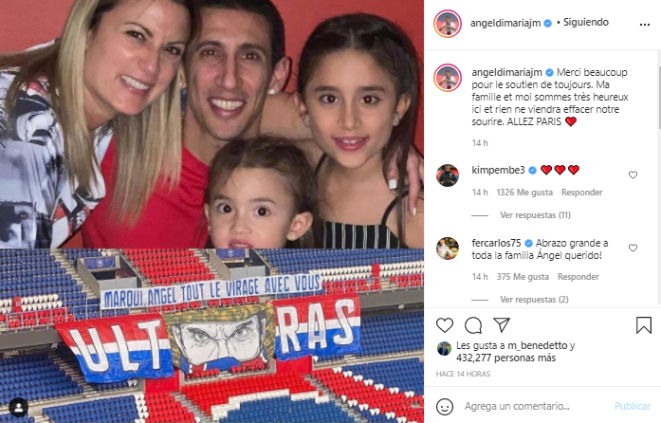
Task: Open angeldimariajm profile from header
Action: click(505, 23)
